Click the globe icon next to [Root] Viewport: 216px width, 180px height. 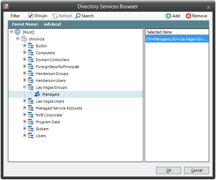coord(18,32)
